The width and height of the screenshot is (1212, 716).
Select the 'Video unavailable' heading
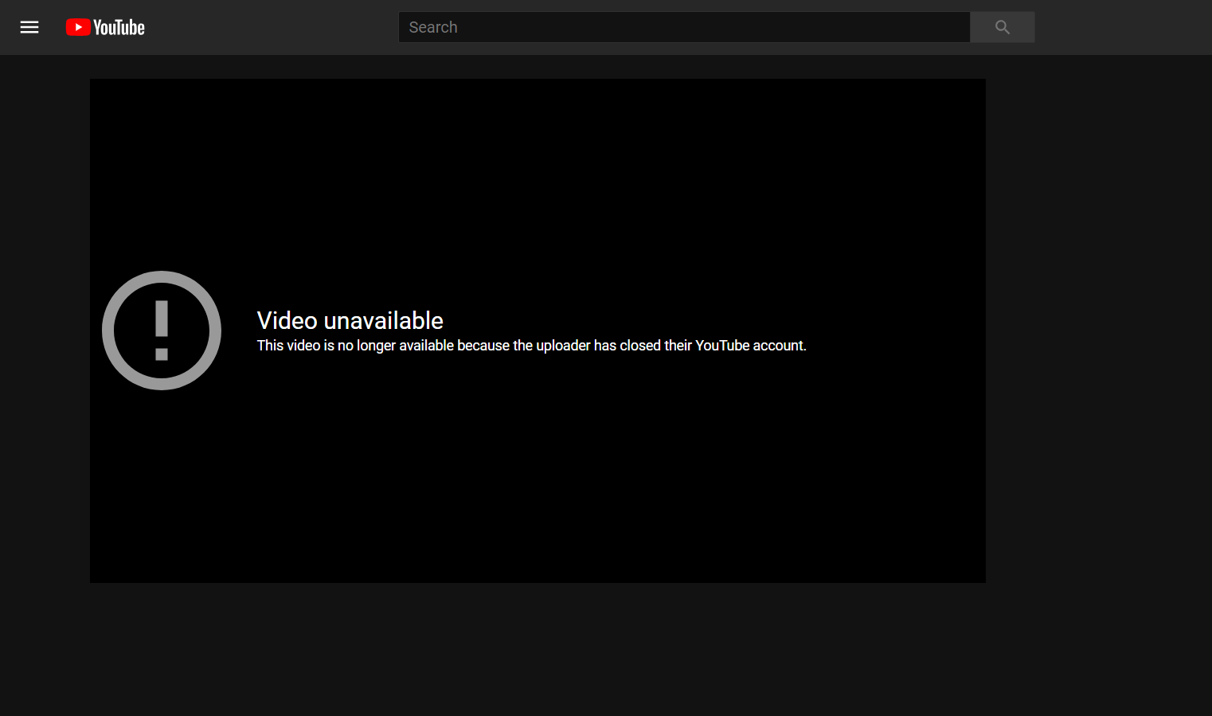pos(350,320)
